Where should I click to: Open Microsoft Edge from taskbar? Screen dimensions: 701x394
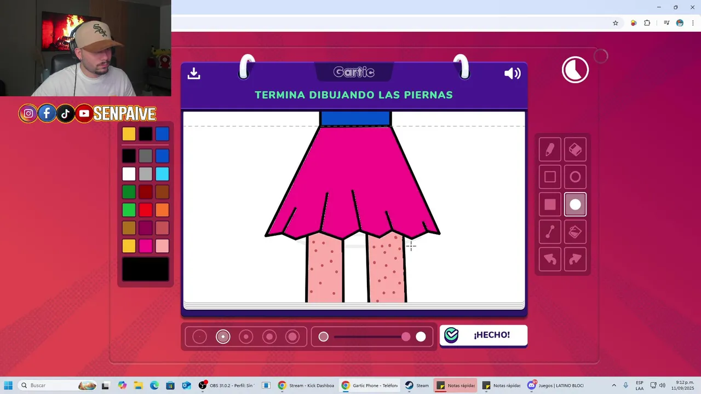[x=154, y=385]
